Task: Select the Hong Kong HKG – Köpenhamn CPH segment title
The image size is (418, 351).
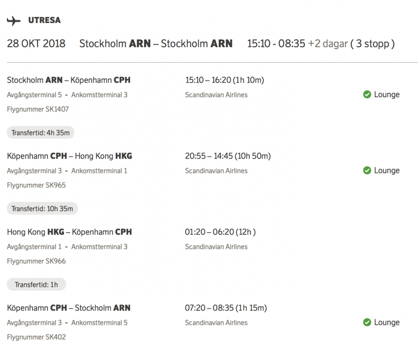Action: [x=70, y=232]
